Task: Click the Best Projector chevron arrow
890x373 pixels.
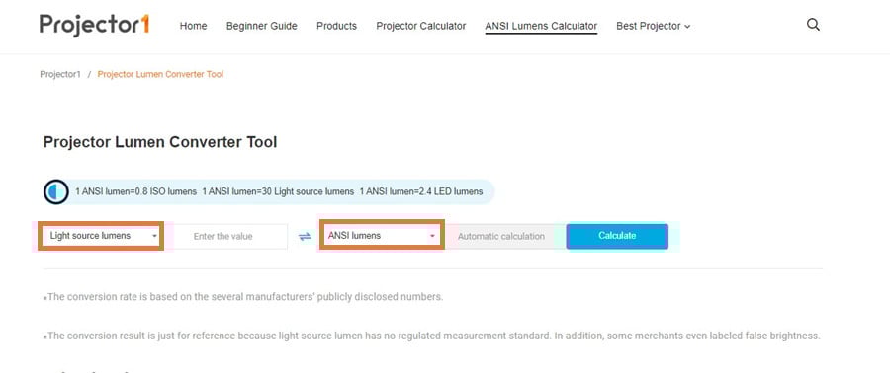Action: click(687, 27)
